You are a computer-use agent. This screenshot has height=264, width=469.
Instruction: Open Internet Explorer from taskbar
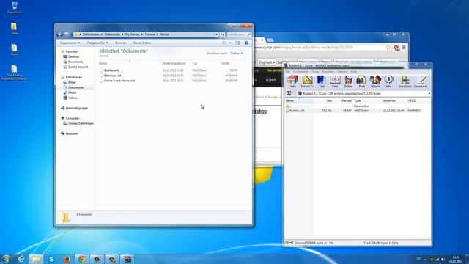point(21,259)
